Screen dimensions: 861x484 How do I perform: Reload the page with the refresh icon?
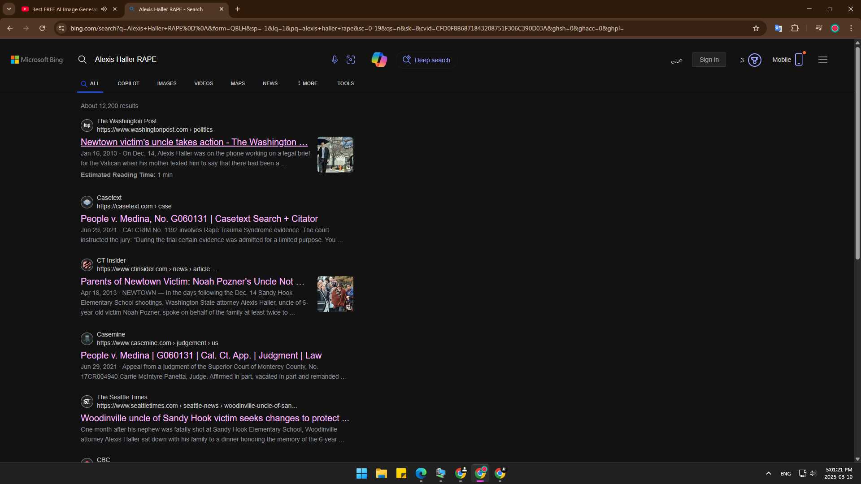(x=42, y=28)
